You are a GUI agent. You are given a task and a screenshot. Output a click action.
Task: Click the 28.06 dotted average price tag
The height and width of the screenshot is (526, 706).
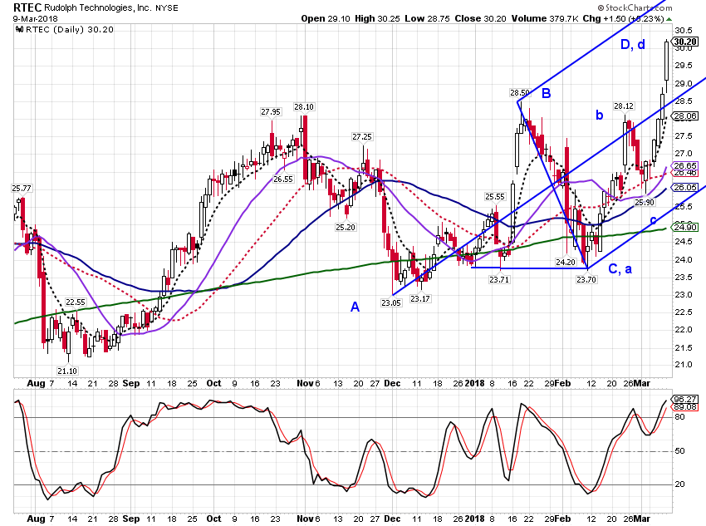685,116
